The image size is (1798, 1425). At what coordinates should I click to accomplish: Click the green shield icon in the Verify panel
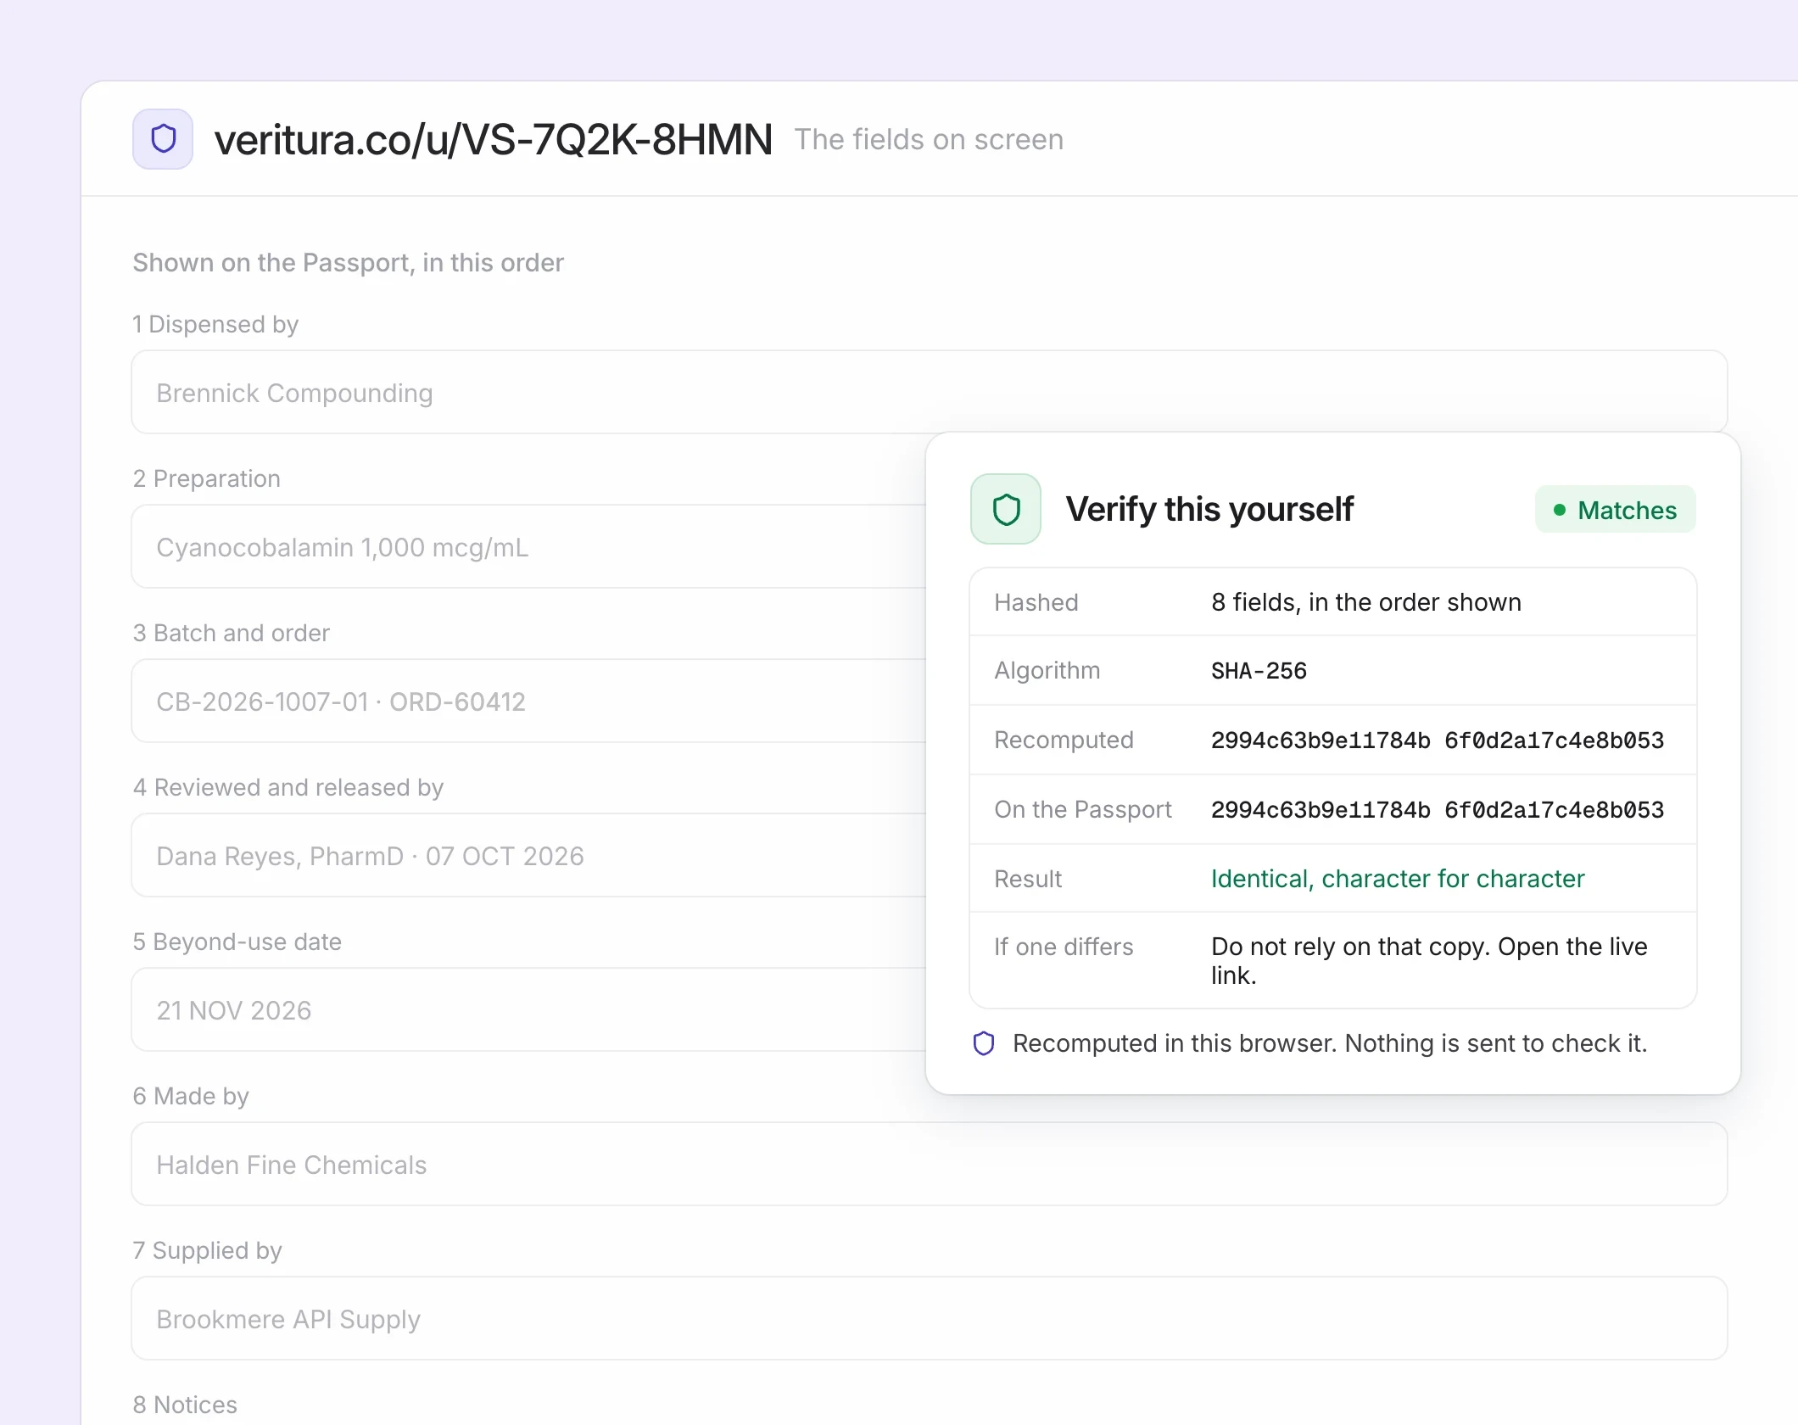tap(1006, 509)
